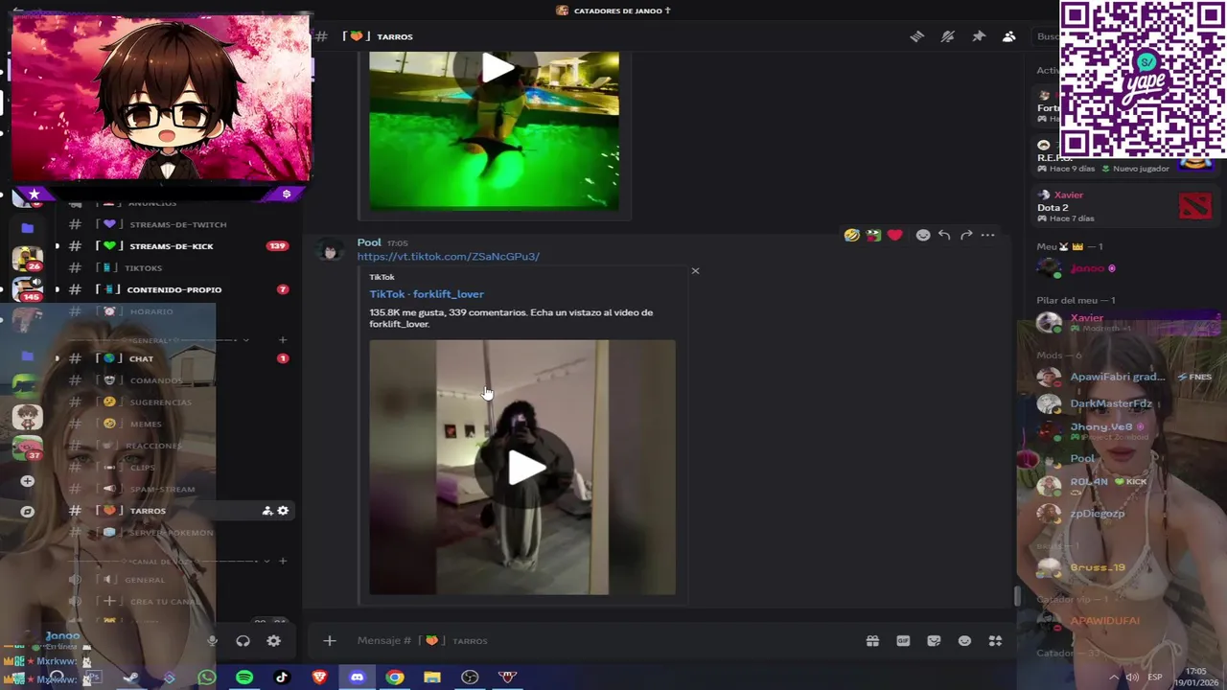The width and height of the screenshot is (1227, 690).
Task: Open TikTok in the taskbar
Action: 282,678
